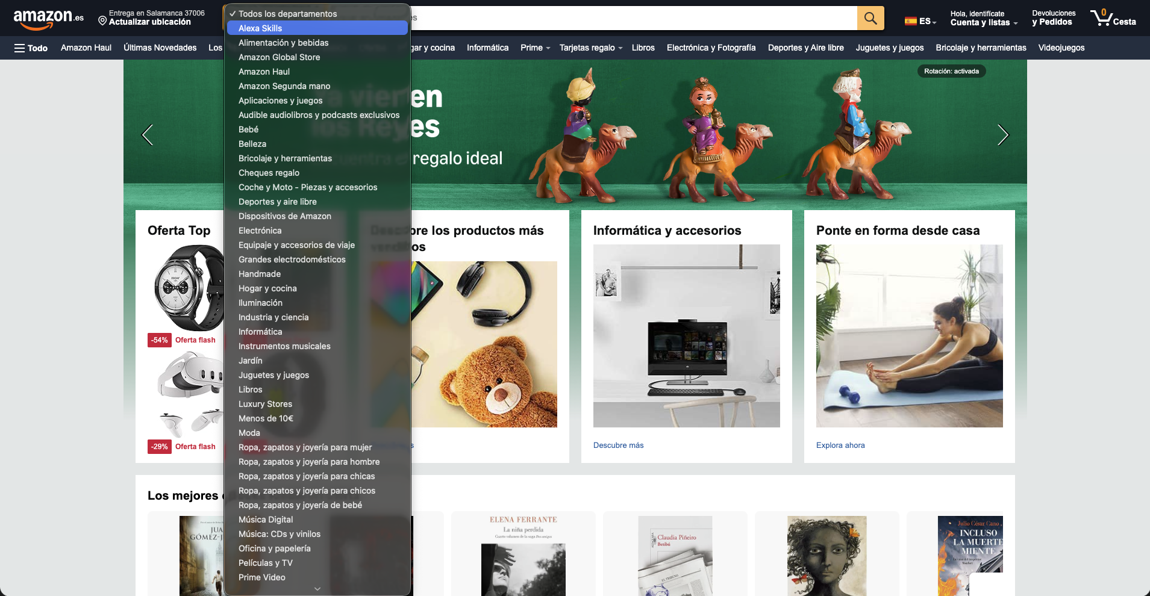Advance to the next banner slide arrow
Image resolution: width=1150 pixels, height=596 pixels.
(x=1002, y=135)
